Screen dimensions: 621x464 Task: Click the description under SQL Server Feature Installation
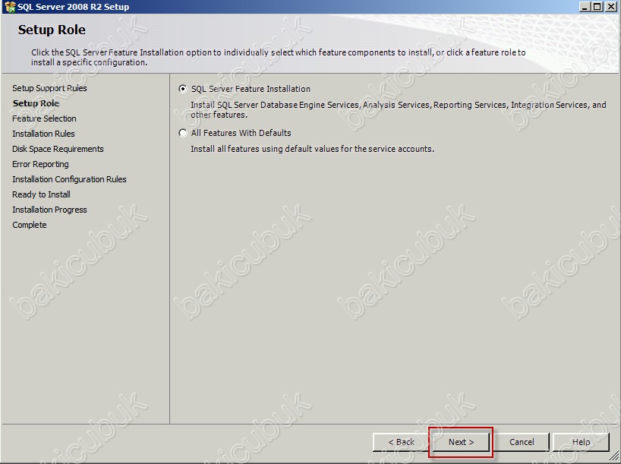(x=399, y=110)
